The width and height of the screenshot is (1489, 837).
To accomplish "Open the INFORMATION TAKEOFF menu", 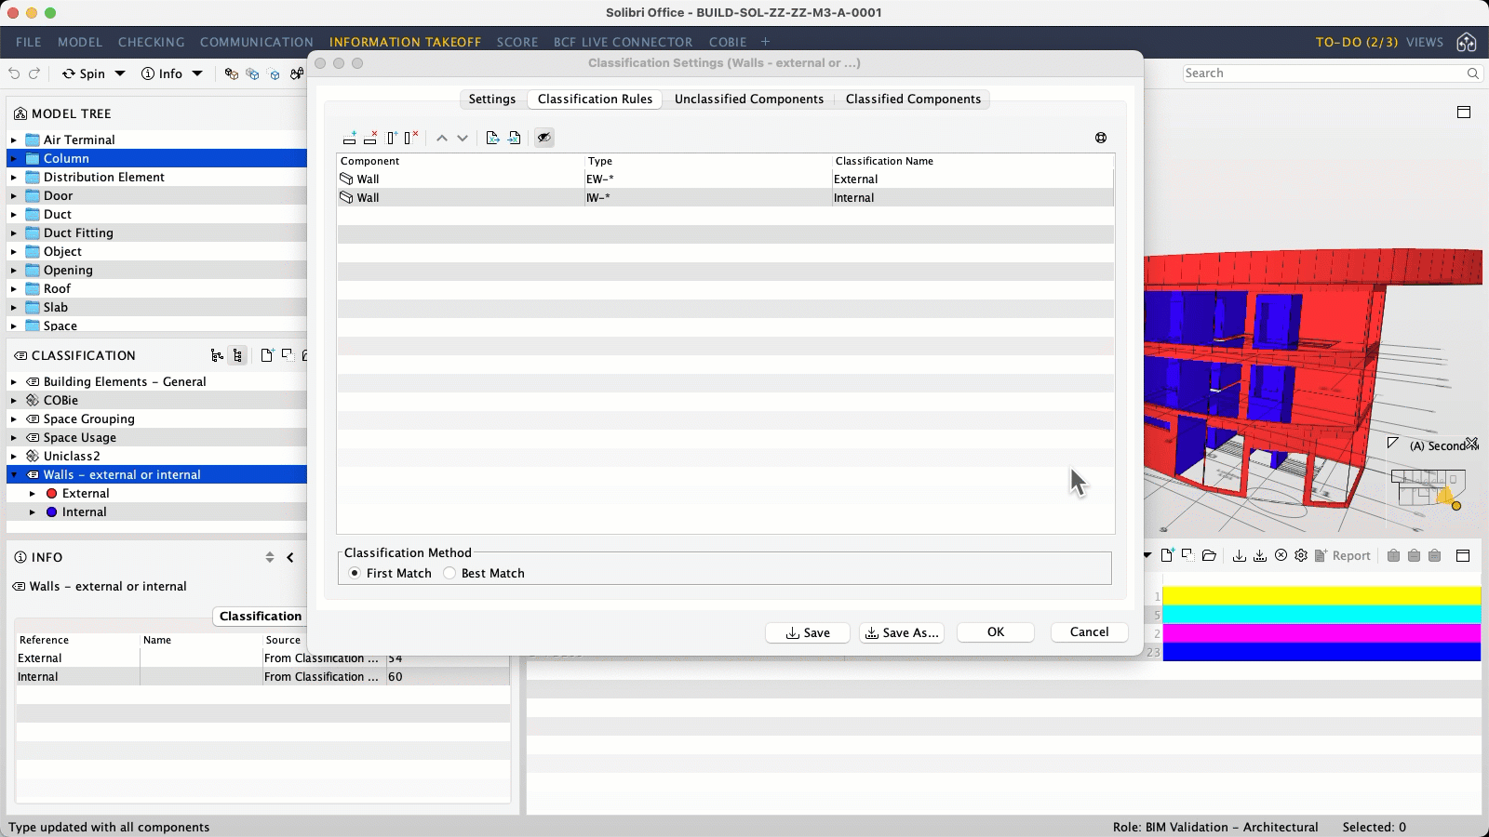I will tap(406, 42).
